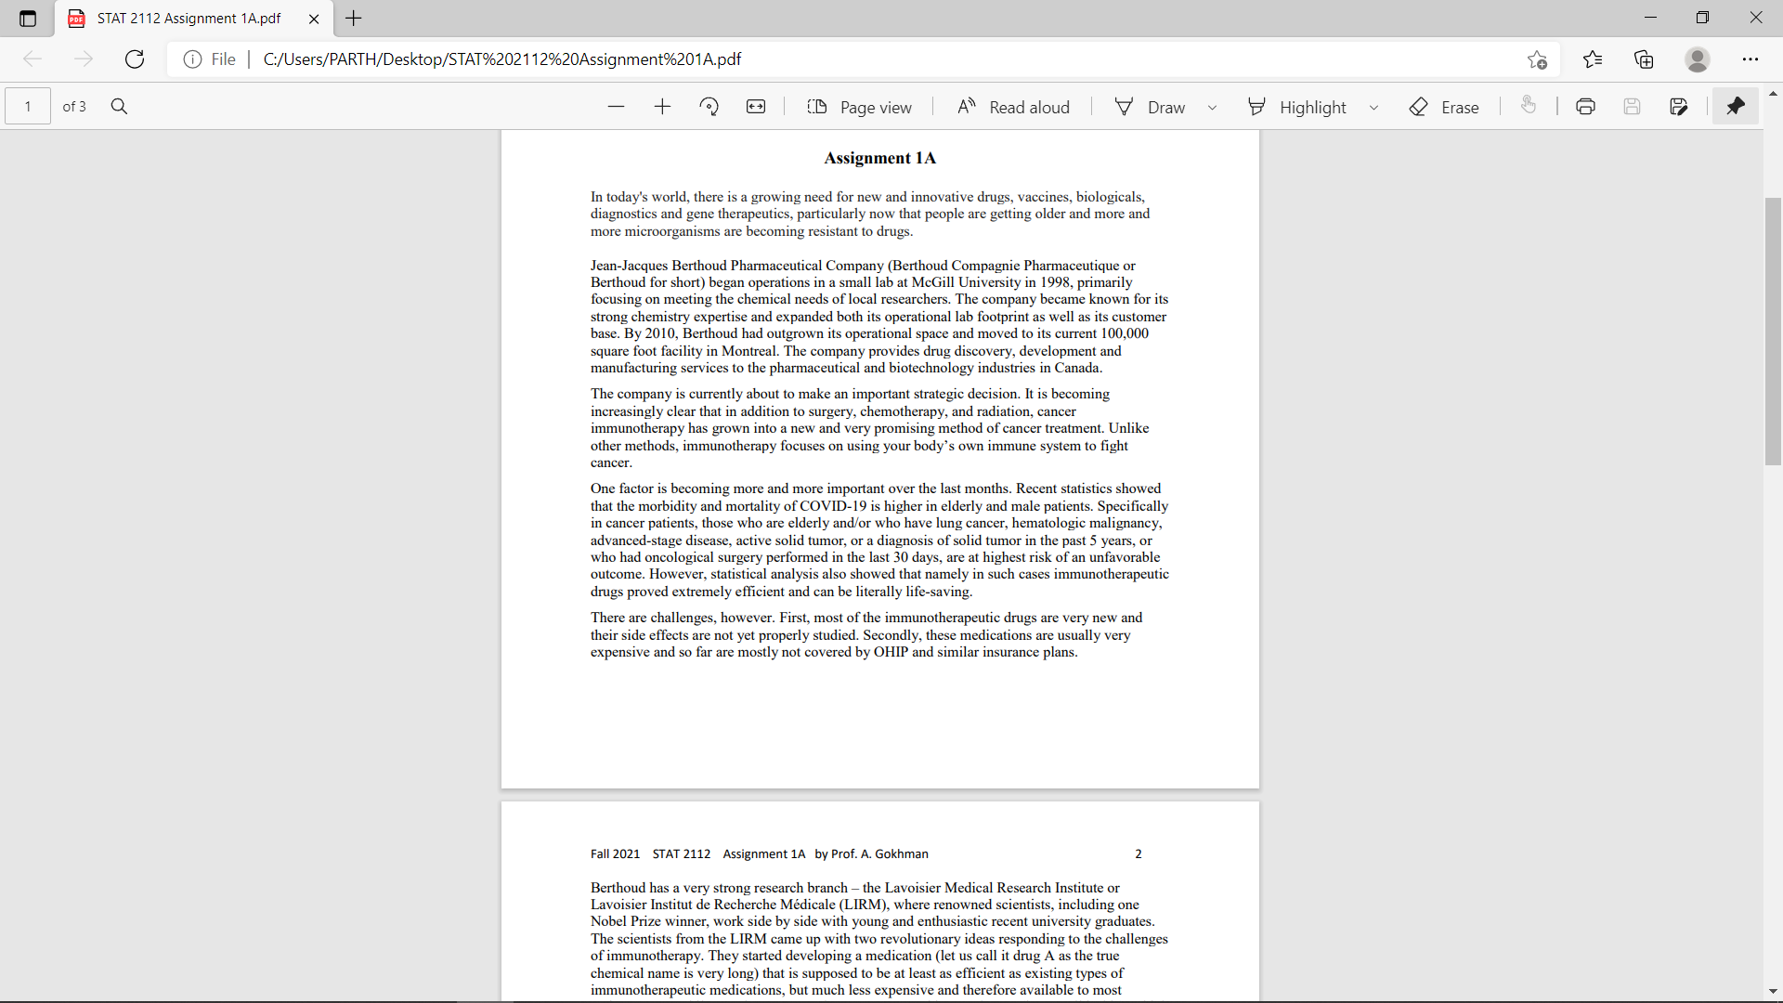The height and width of the screenshot is (1003, 1783).
Task: Open Save as with the edit-save icon
Action: 1680,106
